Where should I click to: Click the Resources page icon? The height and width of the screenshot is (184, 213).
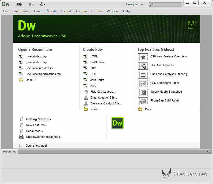[x=21, y=131]
